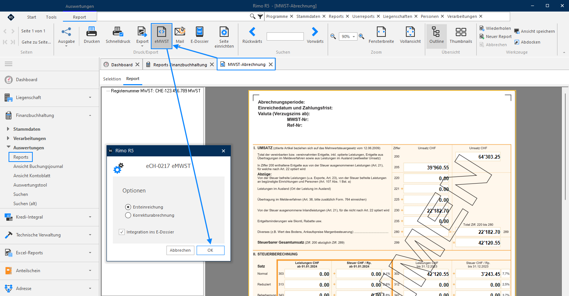Toggle the Outline overview panel
569x296 pixels.
pyautogui.click(x=436, y=36)
